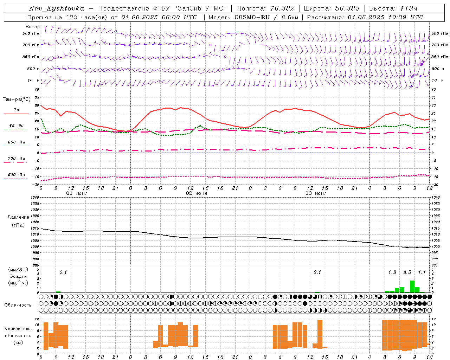This screenshot has height=360, width=450.
Task: Click the "Тем-ра(°C)" axis title
Action: 17,99
